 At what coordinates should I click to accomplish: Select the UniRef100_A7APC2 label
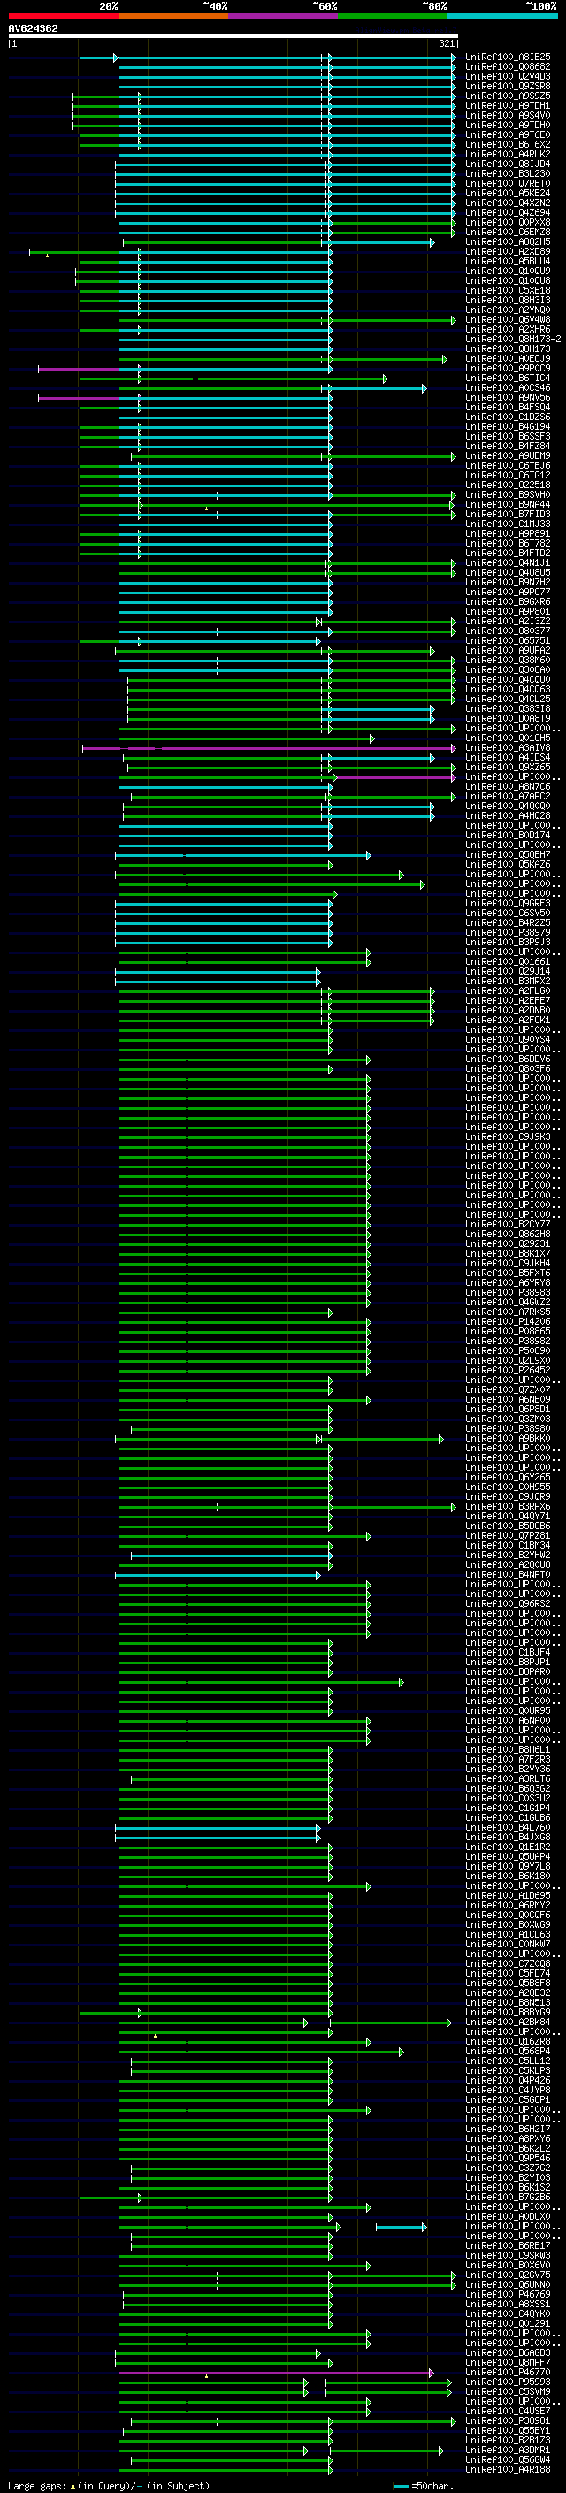pyautogui.click(x=508, y=797)
